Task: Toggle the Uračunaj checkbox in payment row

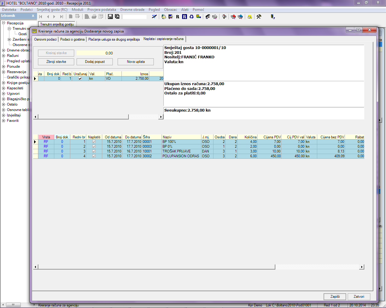Action: coord(80,79)
